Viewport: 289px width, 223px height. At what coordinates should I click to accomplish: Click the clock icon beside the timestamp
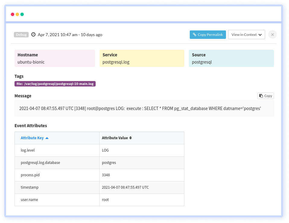[33, 34]
